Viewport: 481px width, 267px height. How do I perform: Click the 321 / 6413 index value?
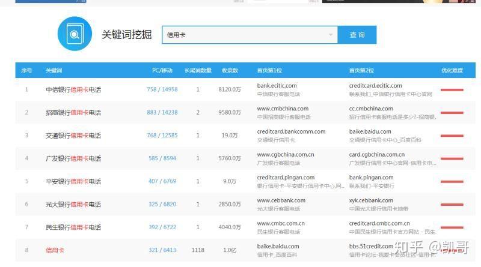162,250
